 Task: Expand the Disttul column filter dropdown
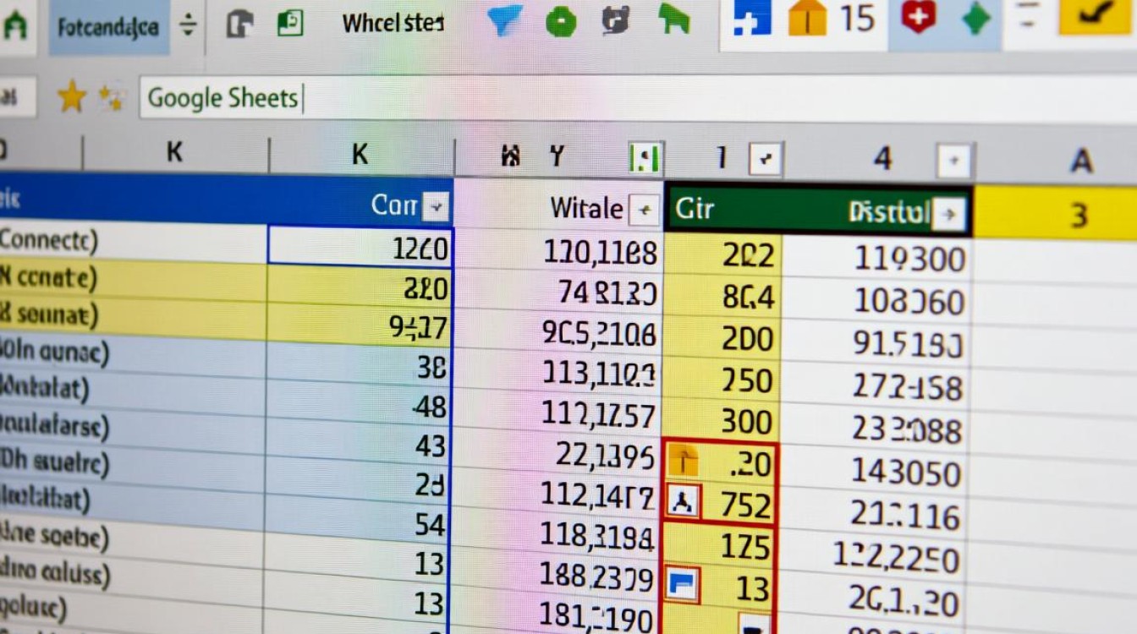(x=950, y=214)
